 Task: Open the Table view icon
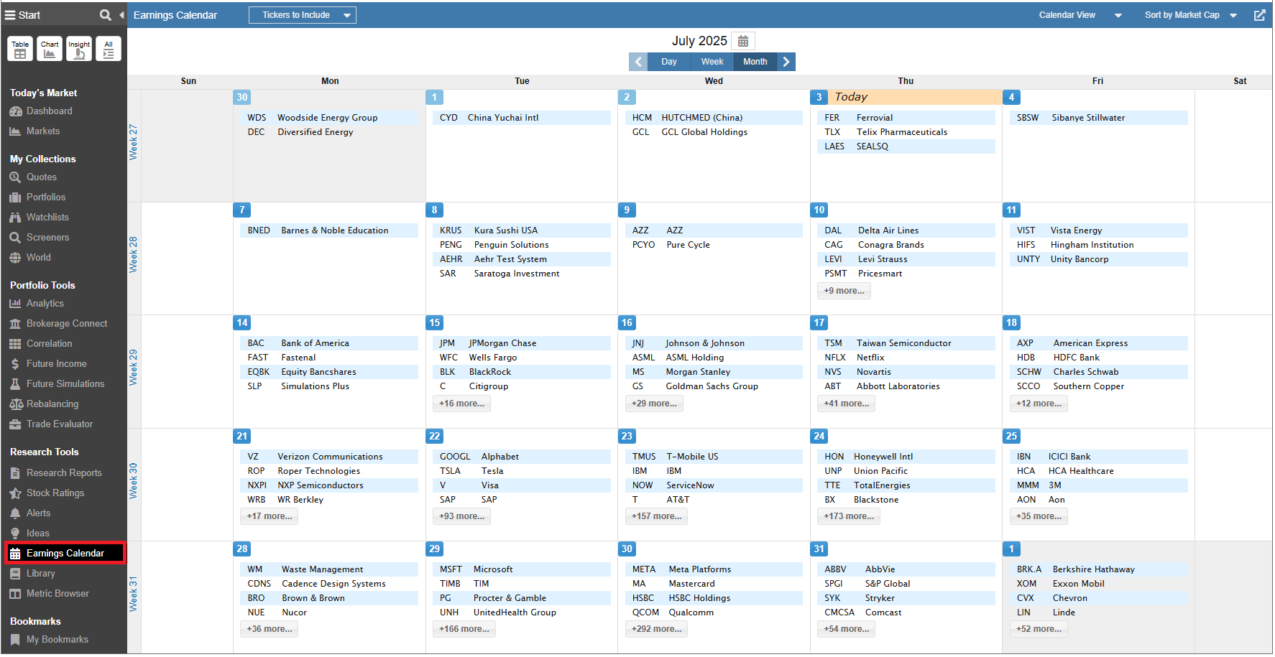tap(20, 49)
